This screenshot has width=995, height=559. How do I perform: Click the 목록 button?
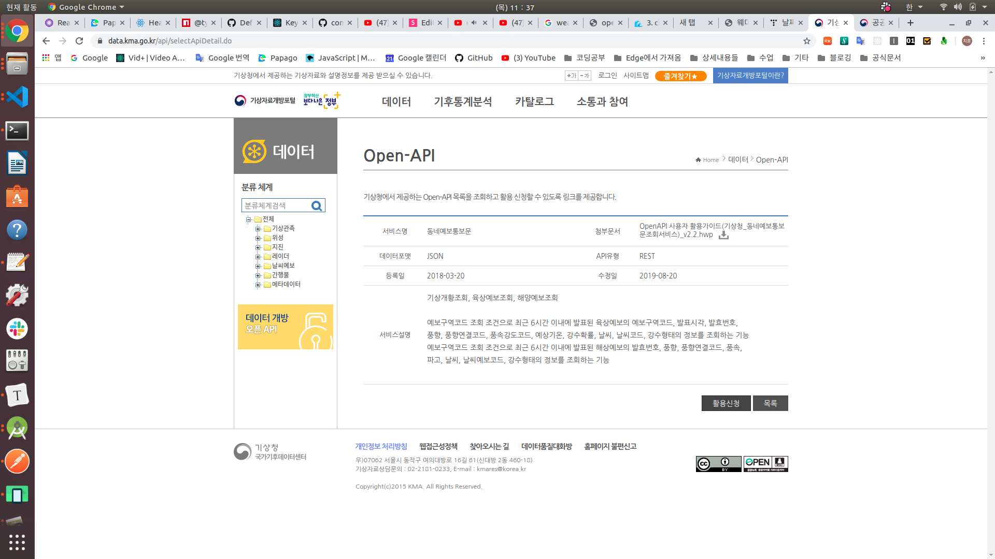click(x=770, y=403)
